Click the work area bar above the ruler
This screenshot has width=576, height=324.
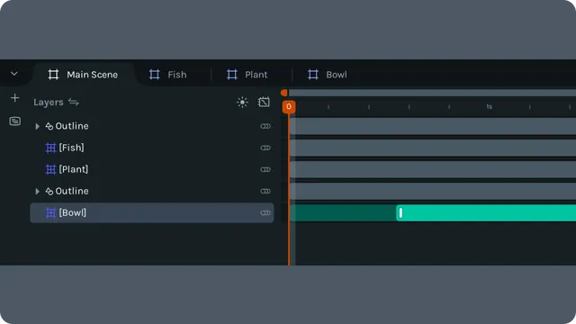point(432,93)
